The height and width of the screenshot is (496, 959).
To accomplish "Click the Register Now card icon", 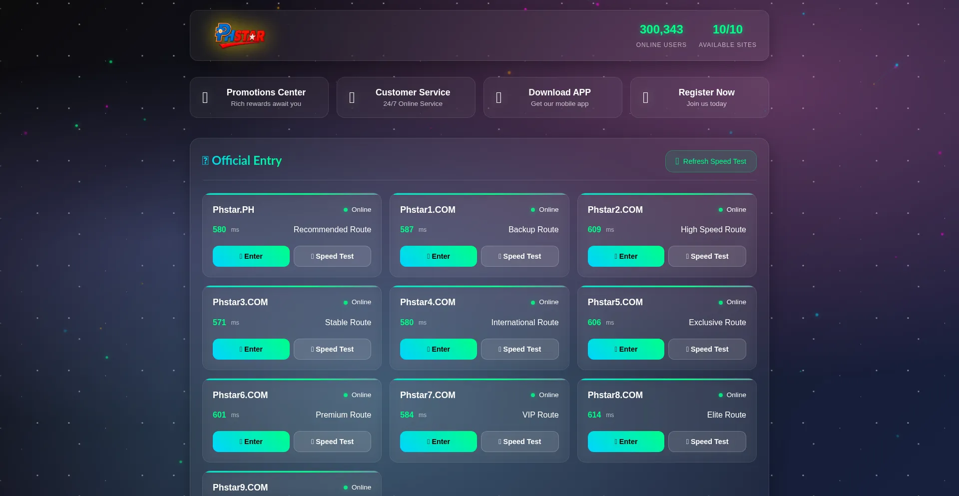I will 645,98.
